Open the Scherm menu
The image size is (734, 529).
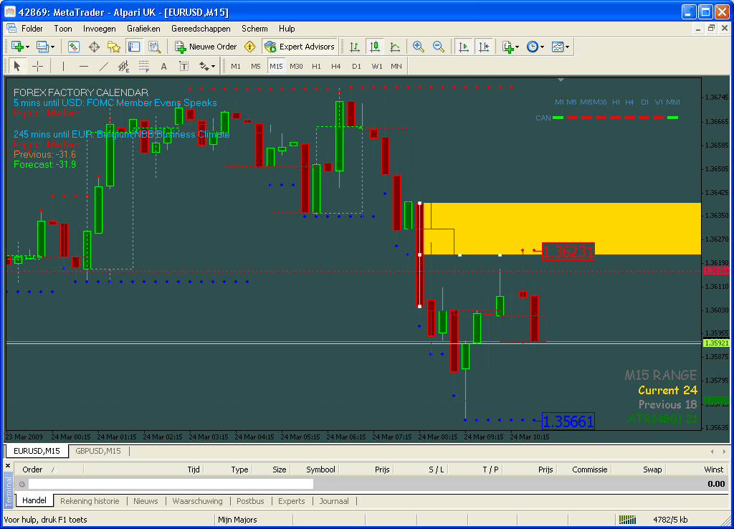(254, 29)
